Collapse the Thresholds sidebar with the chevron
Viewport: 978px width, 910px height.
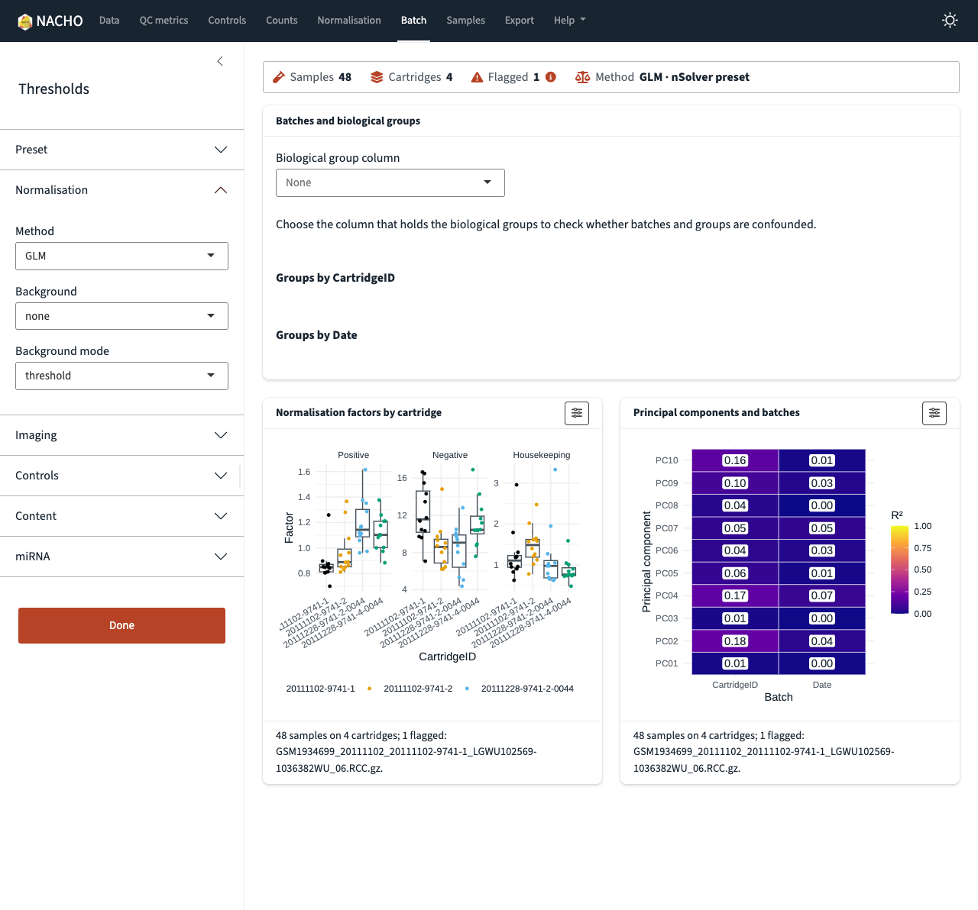click(220, 61)
